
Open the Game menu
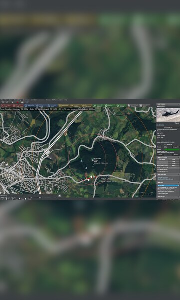point(11,100)
